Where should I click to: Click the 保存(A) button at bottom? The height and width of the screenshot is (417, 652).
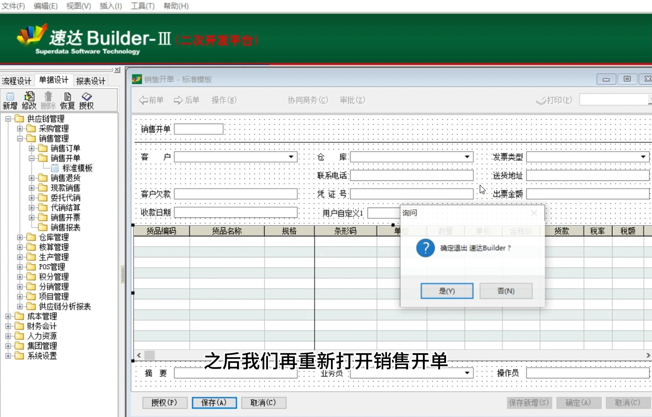[214, 402]
